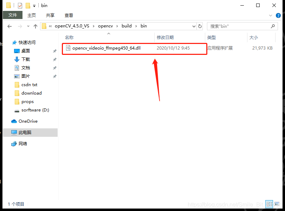Click properties icon in quick access toolbar

(x=20, y=6)
